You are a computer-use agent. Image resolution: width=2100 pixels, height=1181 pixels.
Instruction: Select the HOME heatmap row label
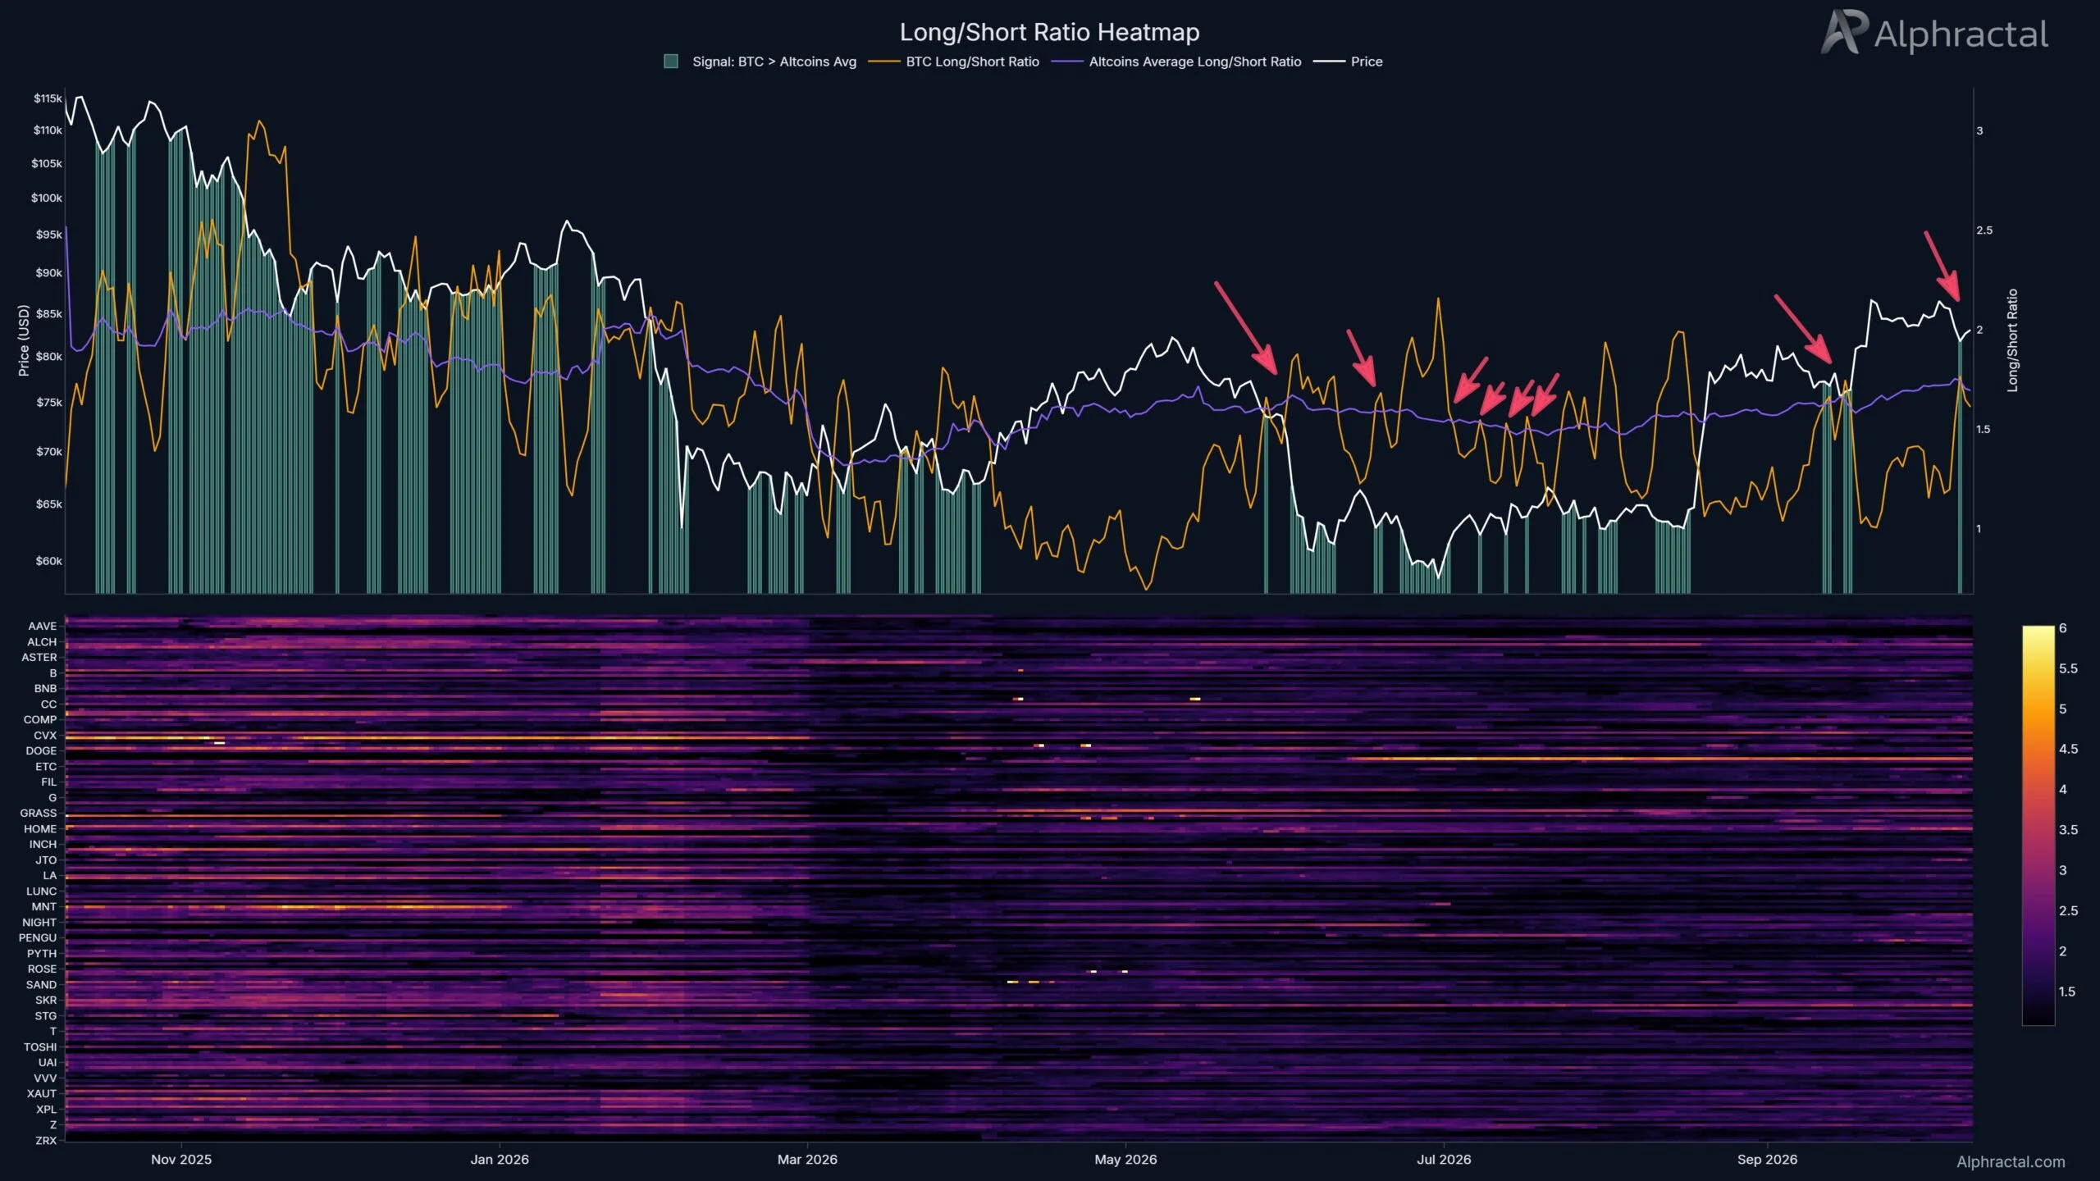(40, 828)
